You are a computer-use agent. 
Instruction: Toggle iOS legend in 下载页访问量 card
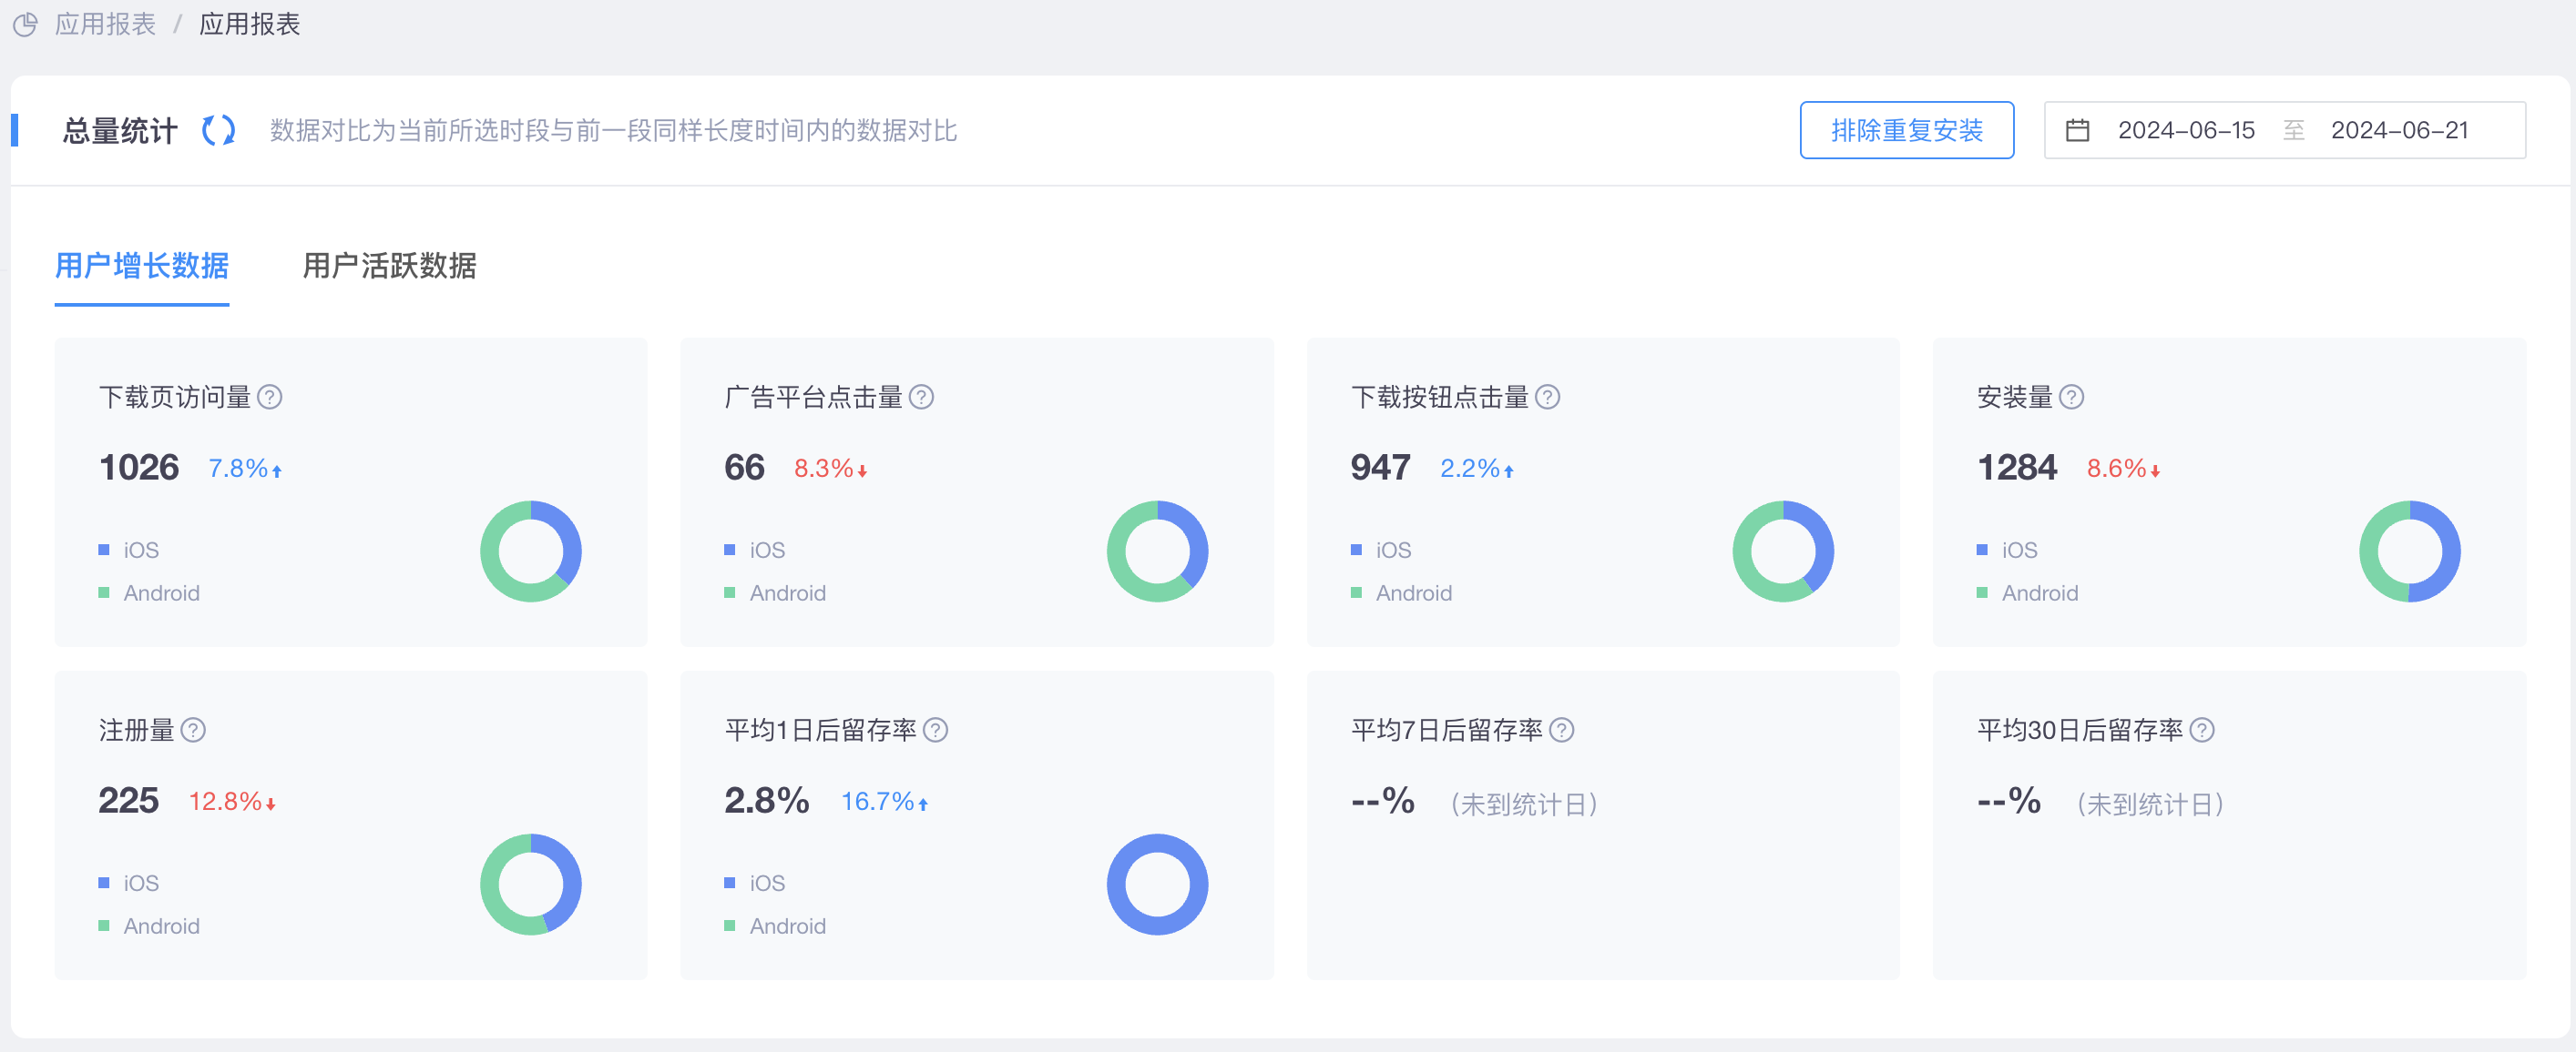click(129, 550)
